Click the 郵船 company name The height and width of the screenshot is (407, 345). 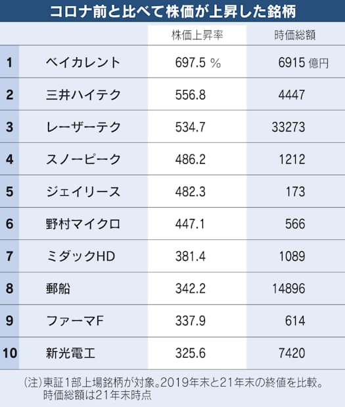(x=58, y=289)
